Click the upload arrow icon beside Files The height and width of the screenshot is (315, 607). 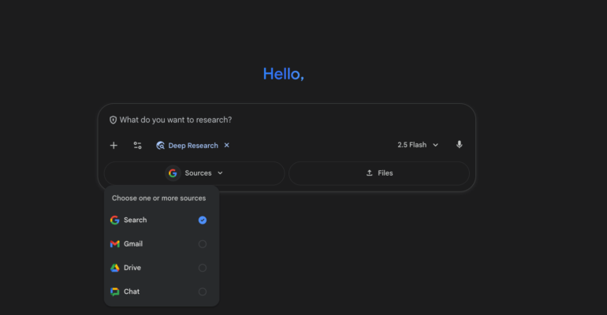coord(369,172)
